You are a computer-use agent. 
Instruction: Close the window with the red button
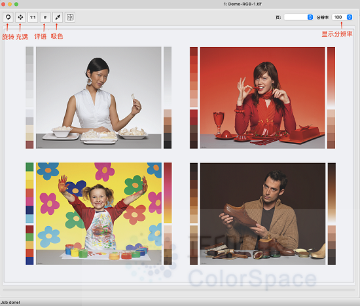3,4
